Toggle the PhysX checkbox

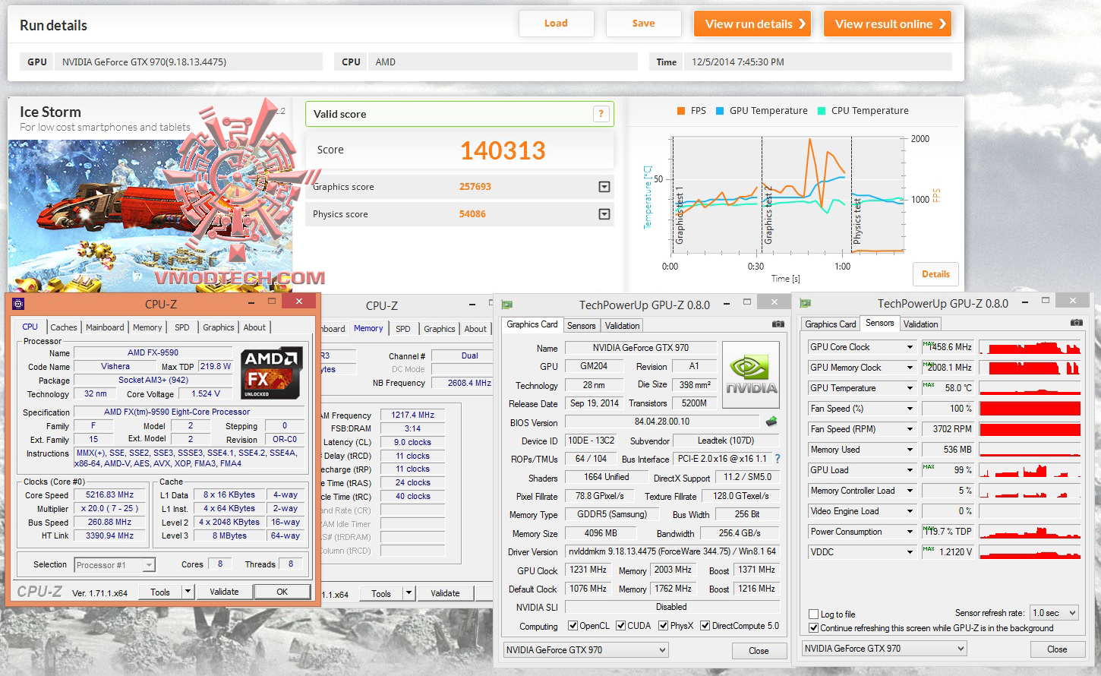664,626
